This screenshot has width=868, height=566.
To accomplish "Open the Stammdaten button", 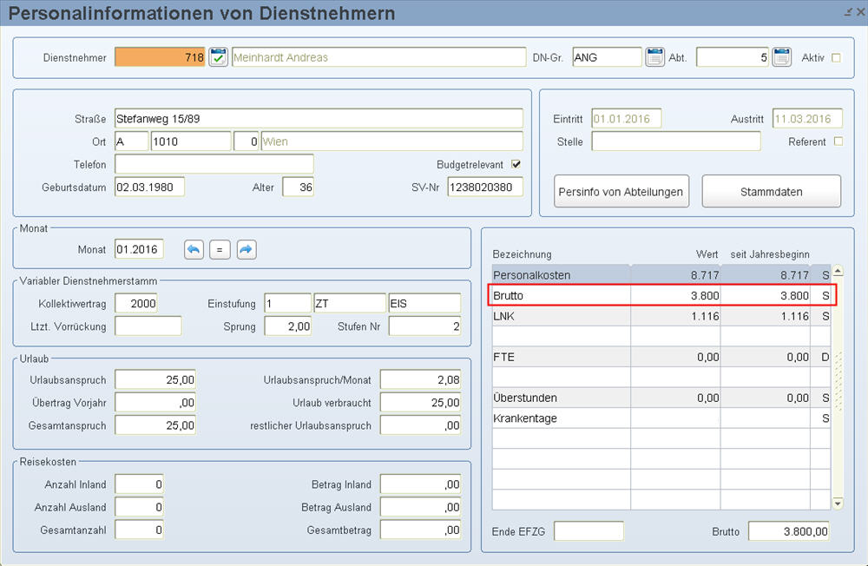I will (771, 192).
